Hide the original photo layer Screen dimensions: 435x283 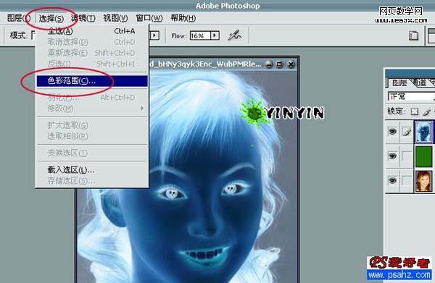point(392,180)
